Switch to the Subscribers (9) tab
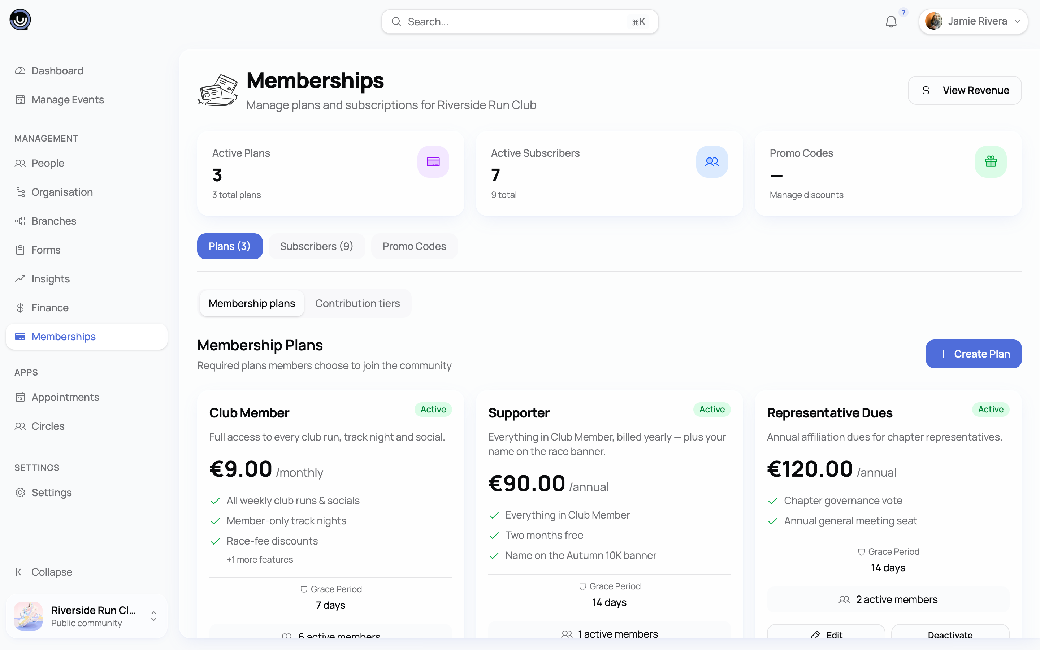1040x650 pixels. [x=316, y=246]
